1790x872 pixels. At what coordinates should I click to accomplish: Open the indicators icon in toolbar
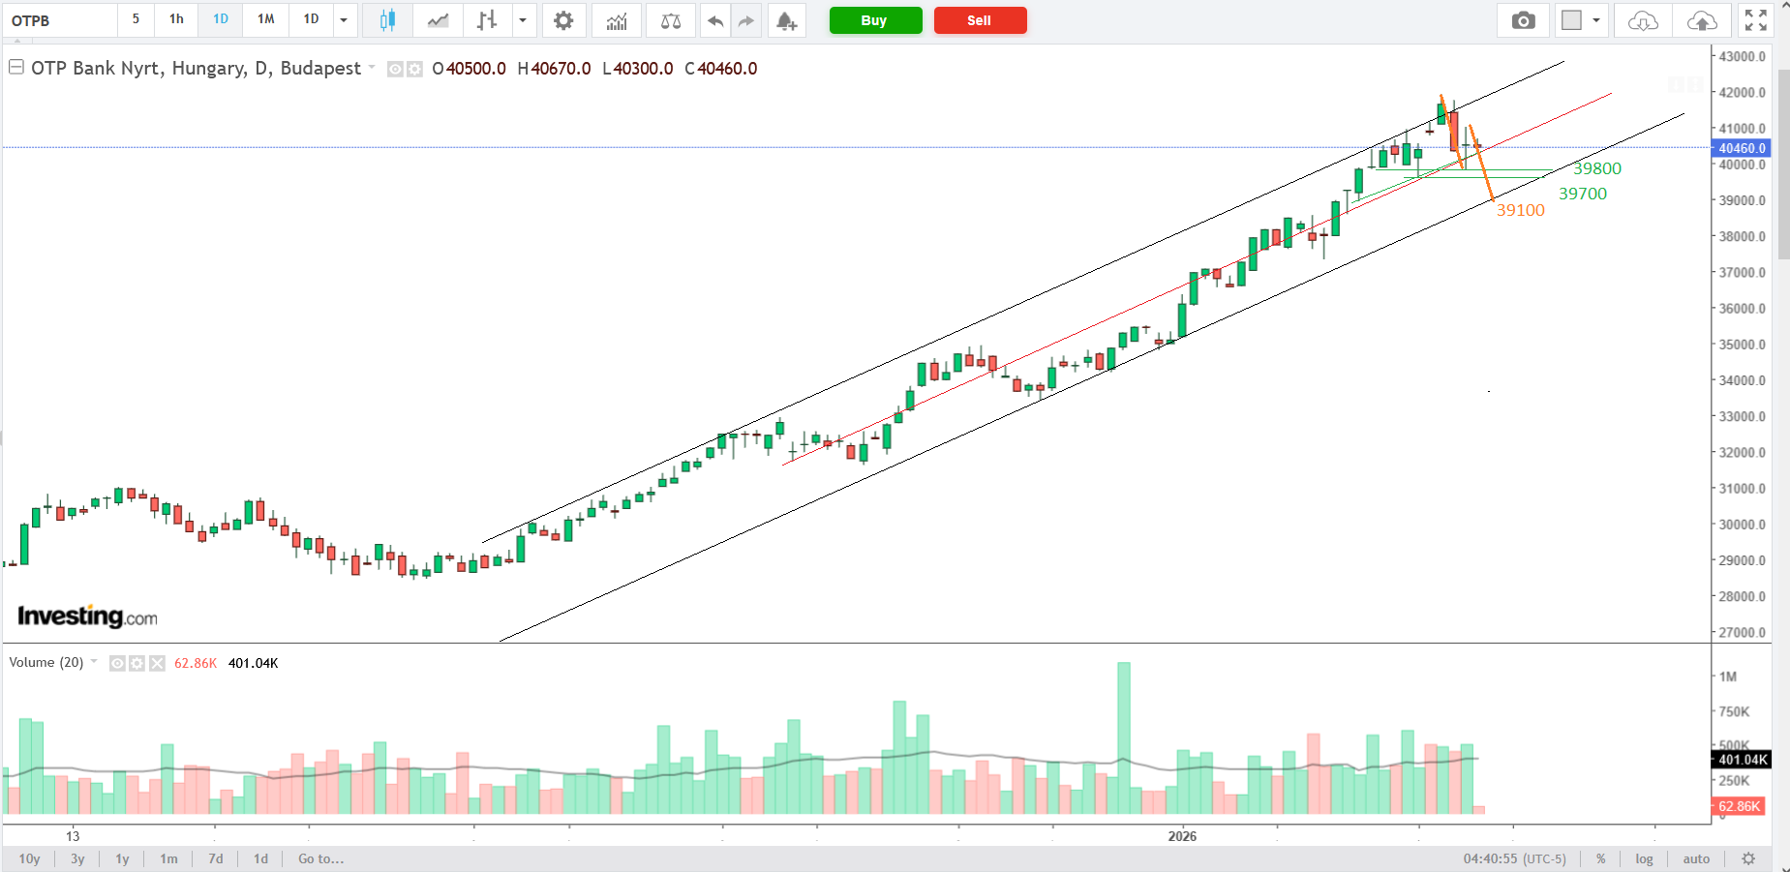617,20
